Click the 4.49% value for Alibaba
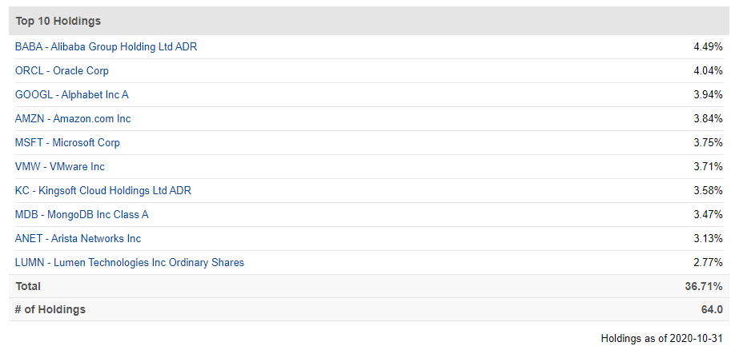 click(708, 47)
